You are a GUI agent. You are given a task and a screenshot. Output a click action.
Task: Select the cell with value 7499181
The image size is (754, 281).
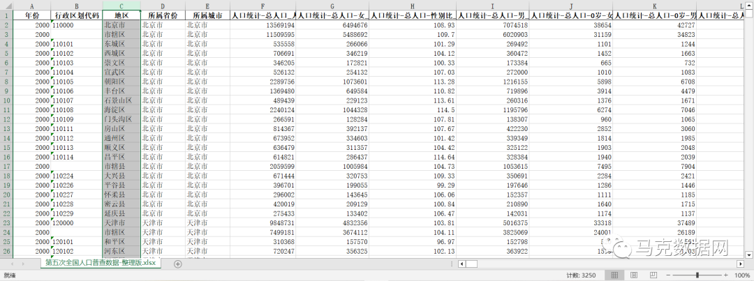(263, 232)
